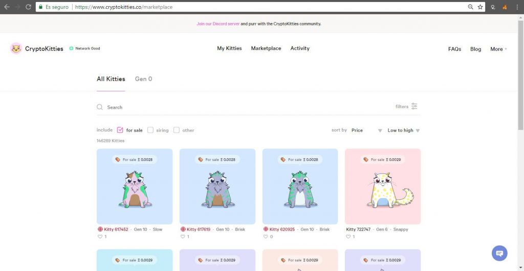Uncheck the 'for sale' checkbox
Viewport: 524px width, 271px height.
120,130
